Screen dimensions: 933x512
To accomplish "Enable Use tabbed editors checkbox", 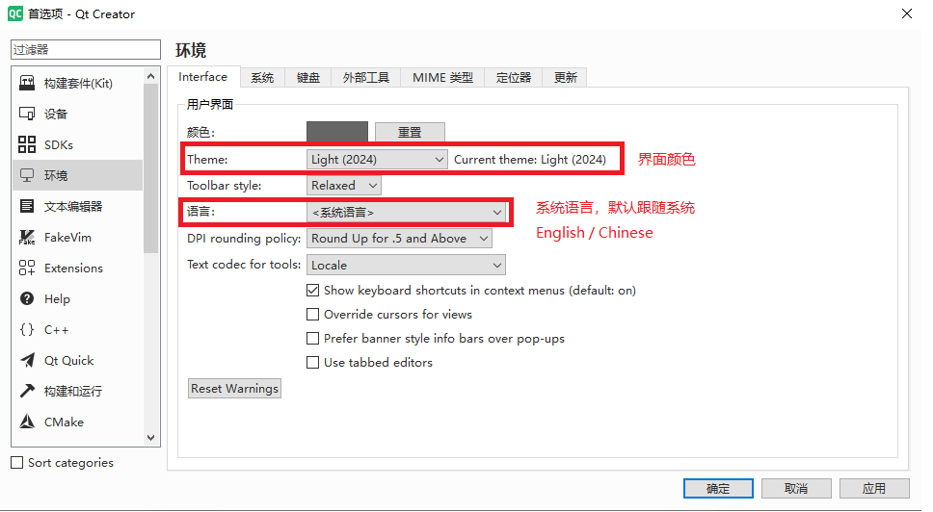I will pos(312,362).
